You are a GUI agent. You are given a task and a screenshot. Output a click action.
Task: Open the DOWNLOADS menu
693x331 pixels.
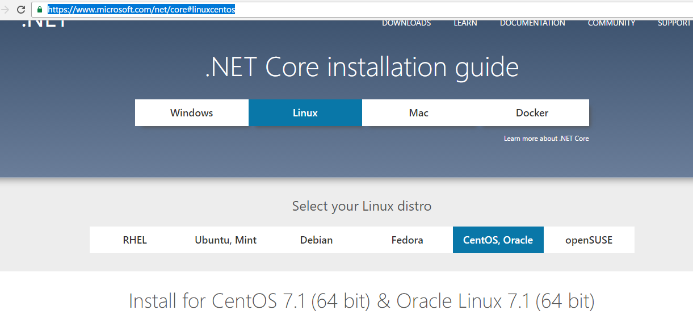click(x=406, y=23)
